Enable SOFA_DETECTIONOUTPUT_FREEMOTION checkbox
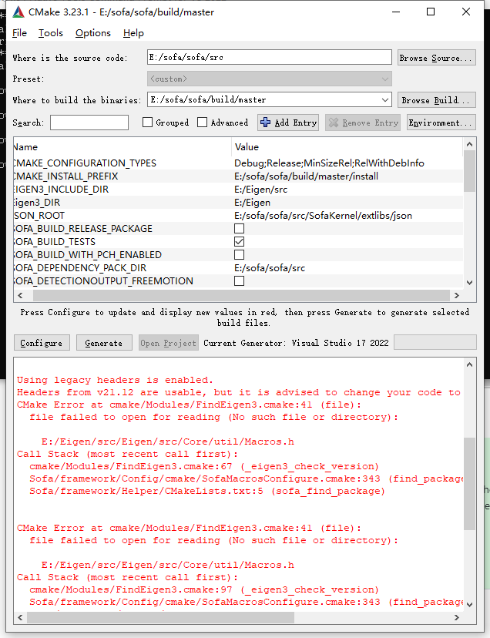Viewport: 490px width, 638px height. click(x=240, y=280)
